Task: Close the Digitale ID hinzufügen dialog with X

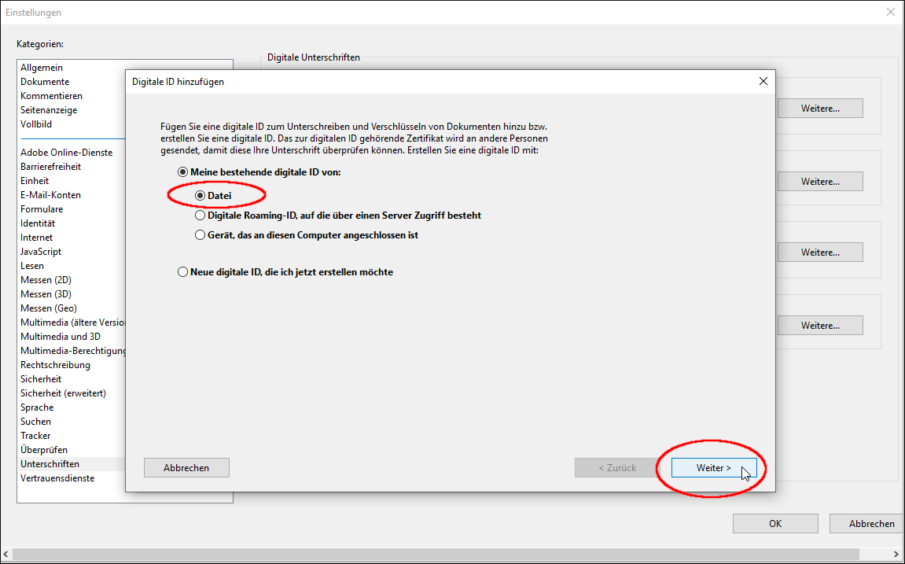Action: (763, 81)
